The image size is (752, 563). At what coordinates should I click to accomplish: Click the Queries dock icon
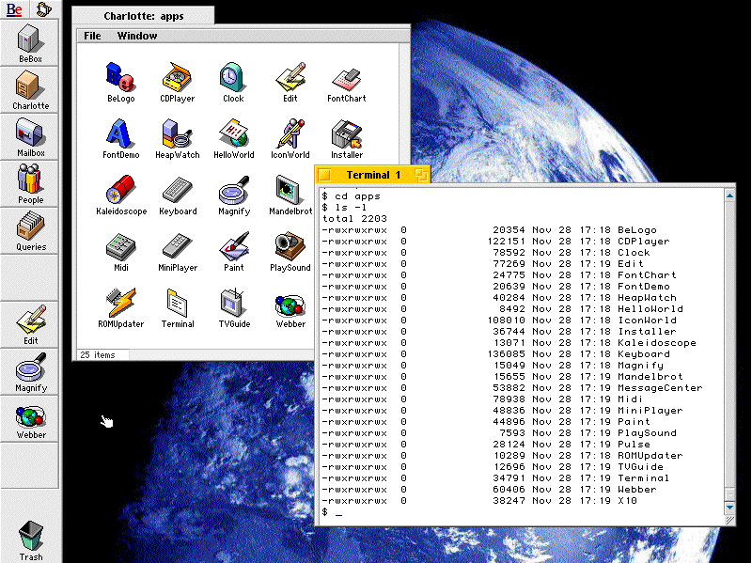30,228
